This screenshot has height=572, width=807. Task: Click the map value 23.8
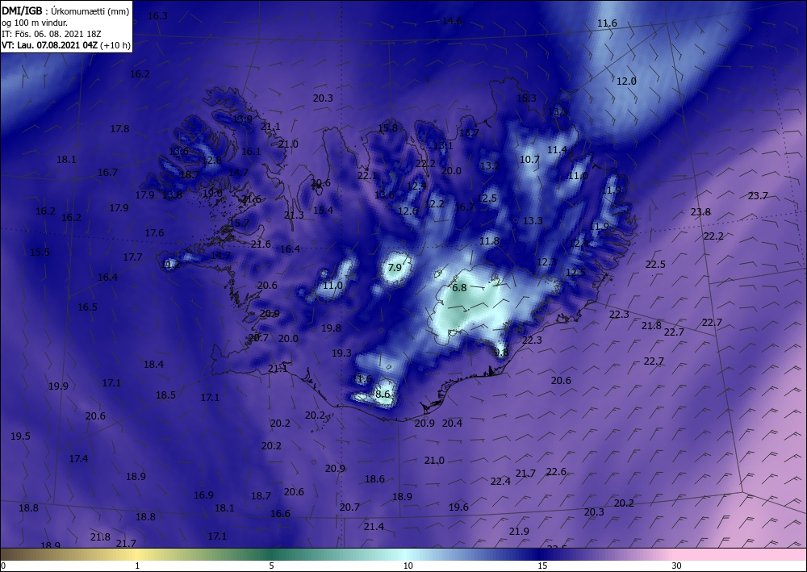700,212
